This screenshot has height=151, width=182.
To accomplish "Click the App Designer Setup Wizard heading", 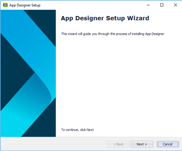I will pos(105,18).
